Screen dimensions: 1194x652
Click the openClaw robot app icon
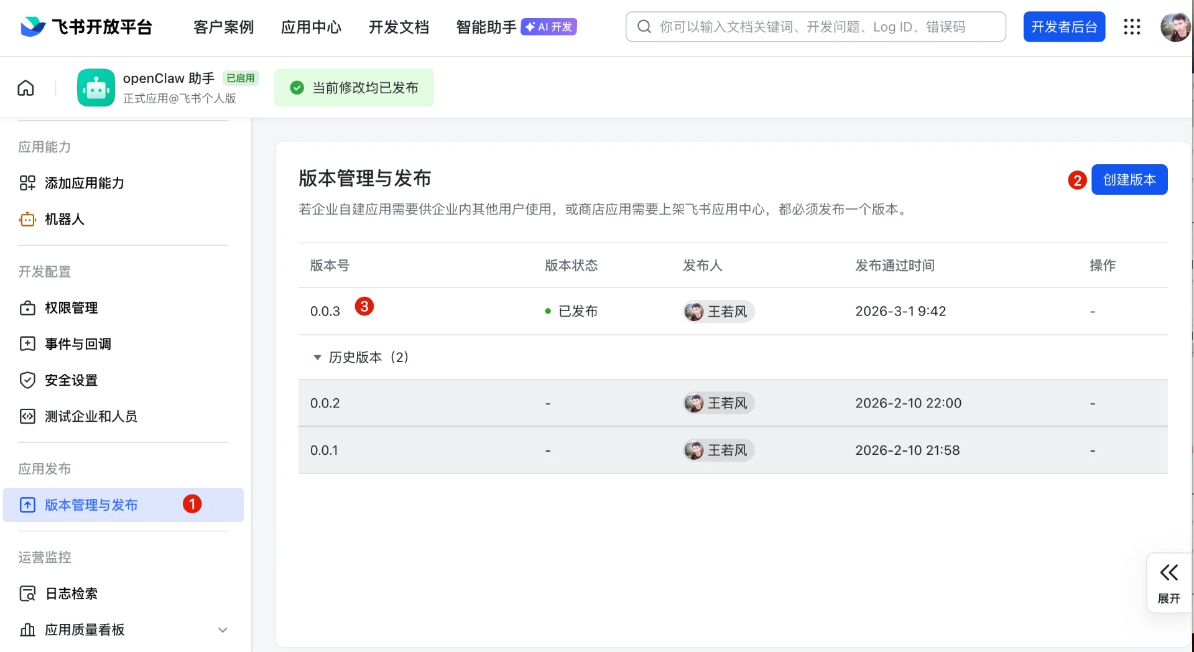pyautogui.click(x=96, y=88)
